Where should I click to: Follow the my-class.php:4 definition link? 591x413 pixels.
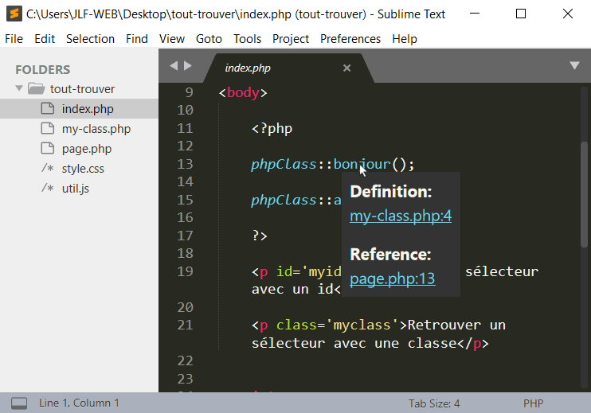tap(401, 216)
